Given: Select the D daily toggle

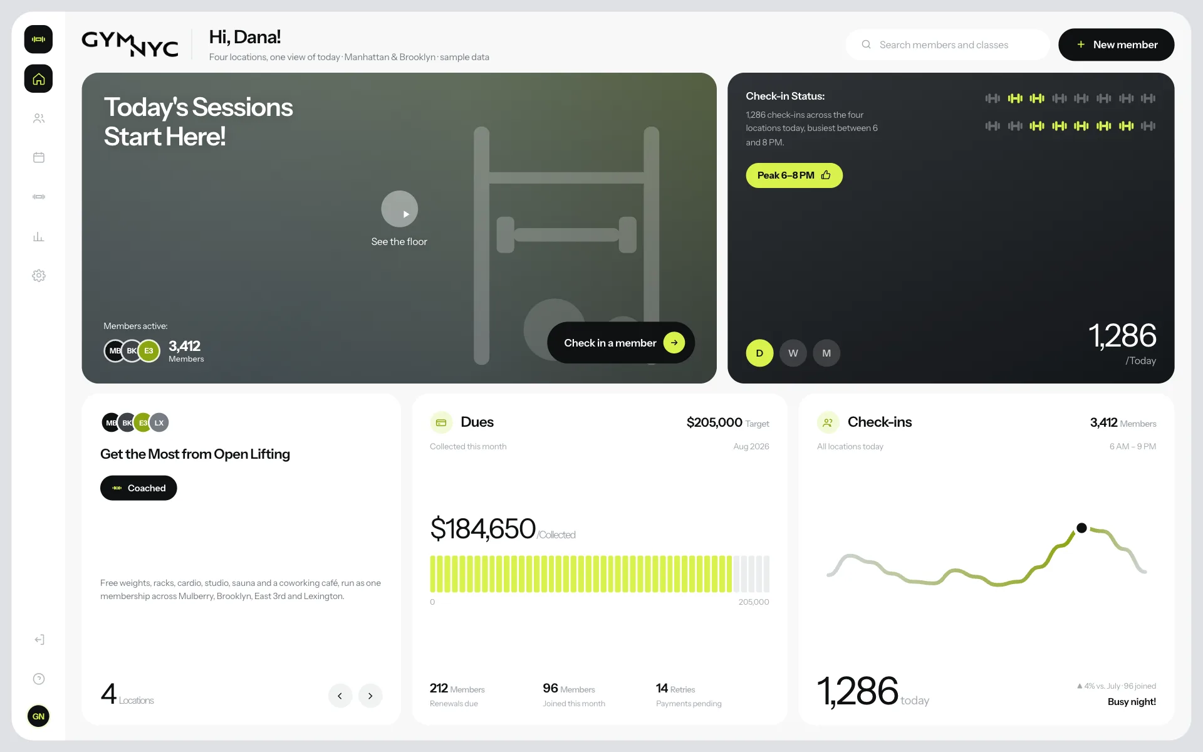Looking at the screenshot, I should click(759, 353).
